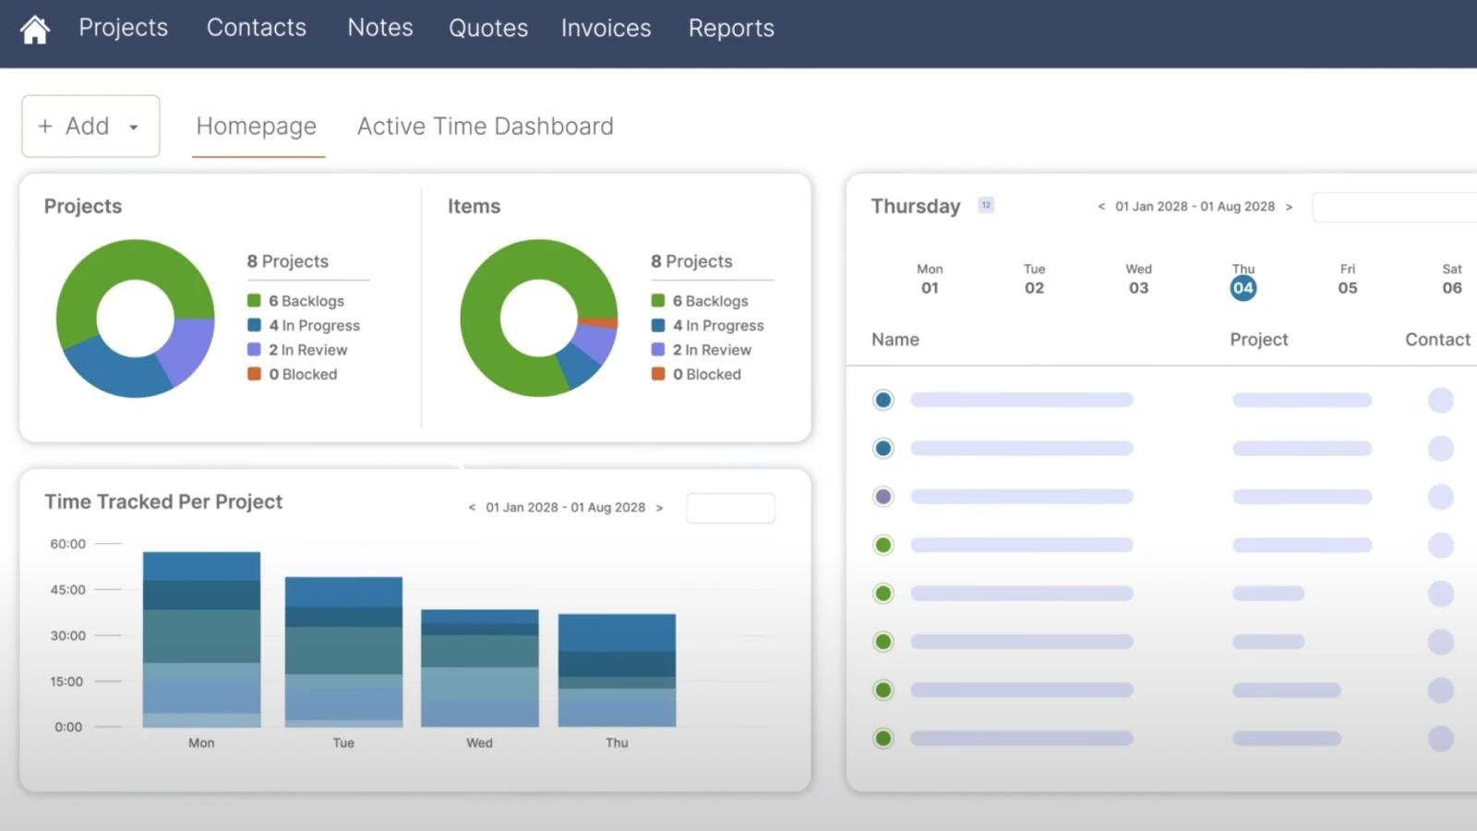The height and width of the screenshot is (831, 1477).
Task: Go to next date range in Thursday panel
Action: tap(1289, 207)
